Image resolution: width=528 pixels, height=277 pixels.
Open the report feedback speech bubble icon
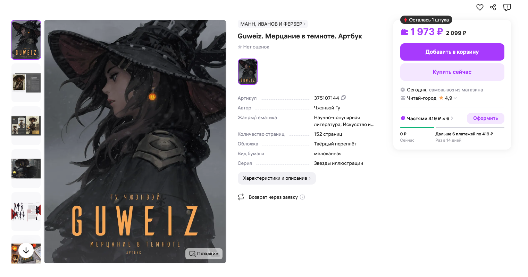[x=507, y=7]
